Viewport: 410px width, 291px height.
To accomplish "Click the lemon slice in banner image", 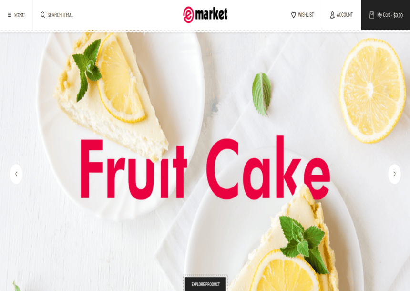I will 372,90.
